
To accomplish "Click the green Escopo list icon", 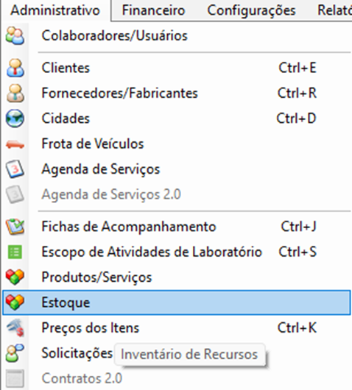I will 15,252.
